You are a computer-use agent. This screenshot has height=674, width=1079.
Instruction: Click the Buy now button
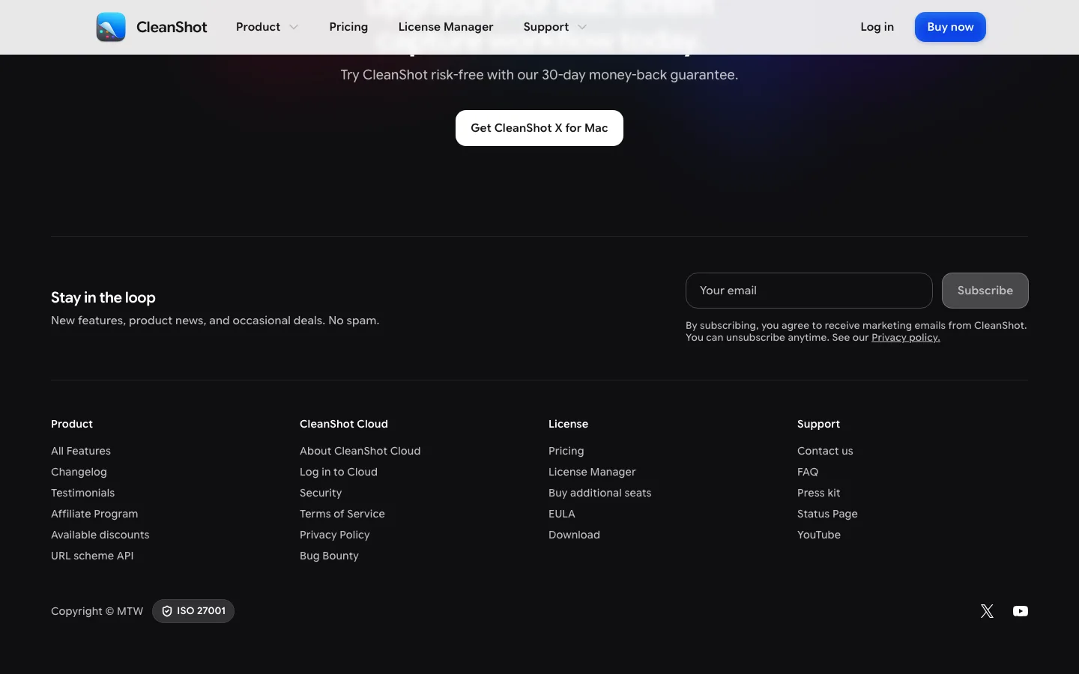950,27
